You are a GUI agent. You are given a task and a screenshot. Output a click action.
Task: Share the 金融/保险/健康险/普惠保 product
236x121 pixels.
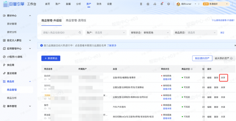click(x=223, y=78)
